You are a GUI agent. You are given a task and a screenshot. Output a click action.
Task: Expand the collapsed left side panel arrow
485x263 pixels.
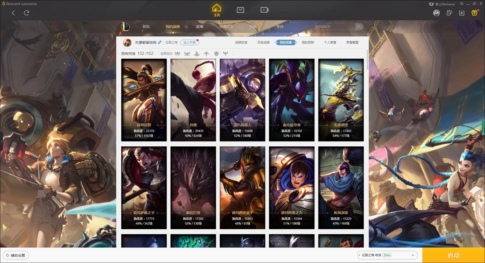[1, 141]
